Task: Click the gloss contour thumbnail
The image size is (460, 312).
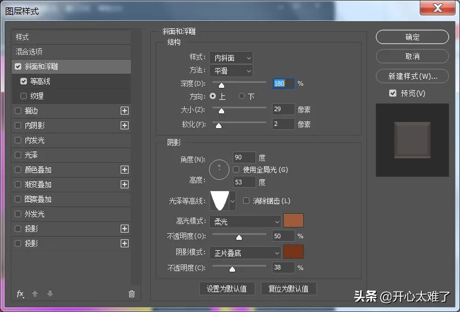Action: [219, 201]
